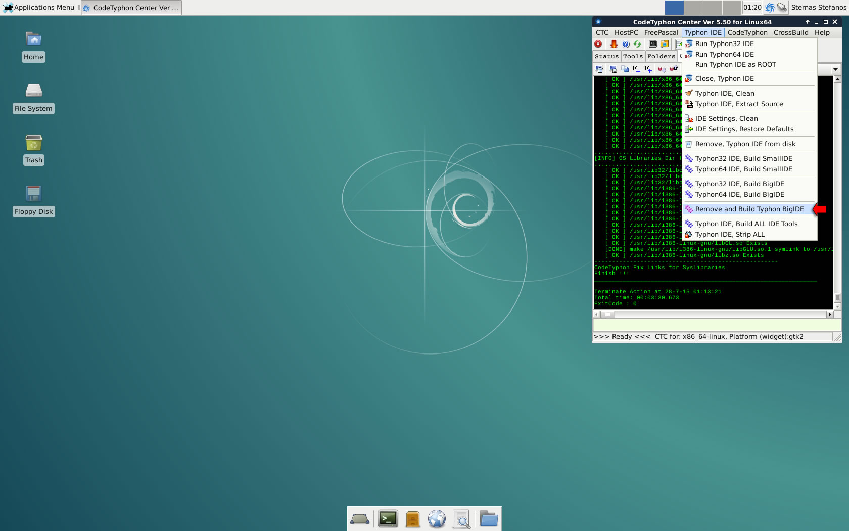This screenshot has width=849, height=531.
Task: Switch to the Status tab
Action: tap(606, 56)
